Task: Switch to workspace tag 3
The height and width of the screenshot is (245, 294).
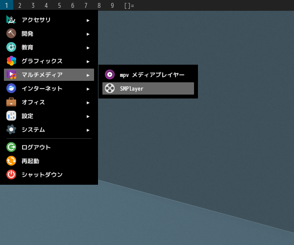Action: tap(33, 5)
